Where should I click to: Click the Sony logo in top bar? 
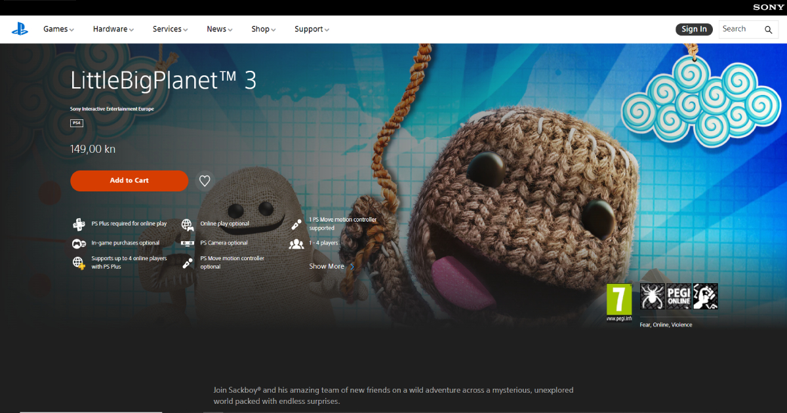pyautogui.click(x=769, y=7)
